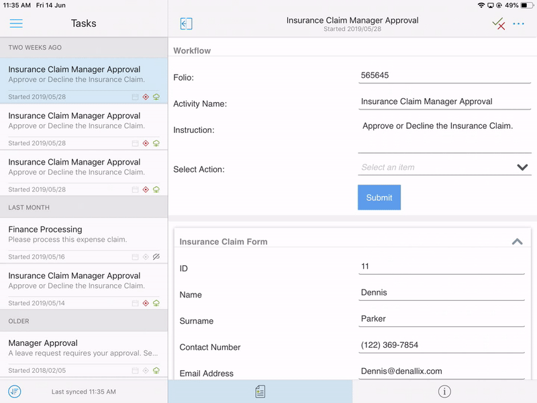Edit the Folio field
The image size is (537, 403).
pyautogui.click(x=444, y=76)
